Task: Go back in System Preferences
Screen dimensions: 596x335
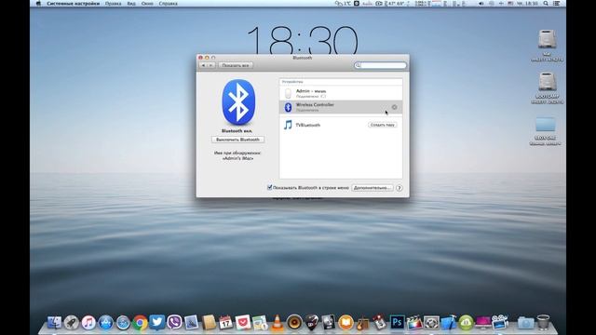Action: pos(203,65)
